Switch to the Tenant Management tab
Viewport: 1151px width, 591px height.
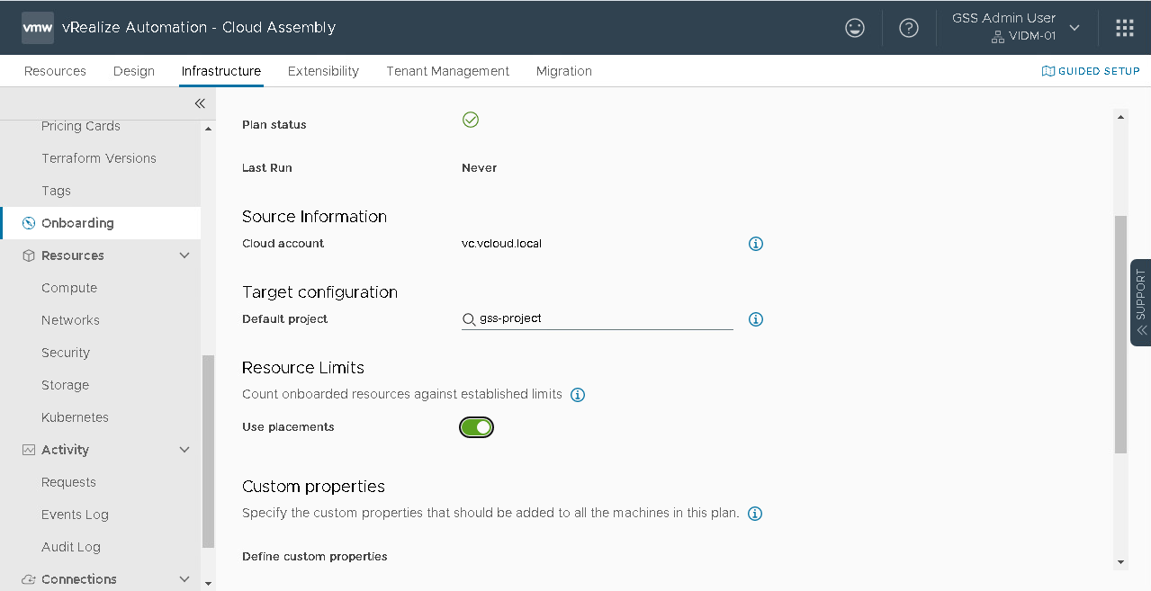point(447,71)
